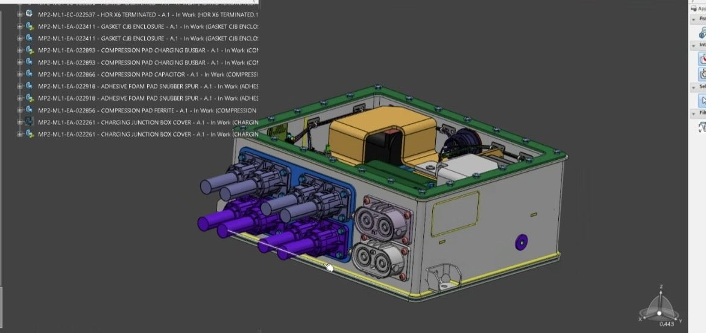
Task: Click the Y axis label of the compass
Action: pyautogui.click(x=680, y=321)
